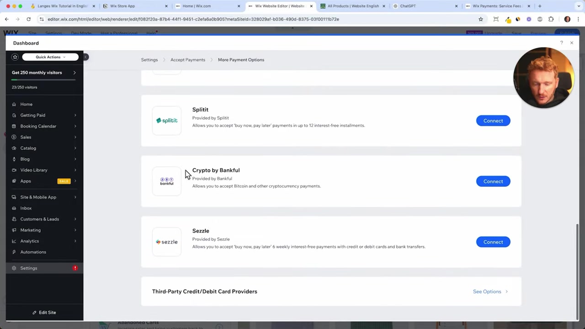
Task: Click the Analytics sidebar icon
Action: click(x=14, y=241)
